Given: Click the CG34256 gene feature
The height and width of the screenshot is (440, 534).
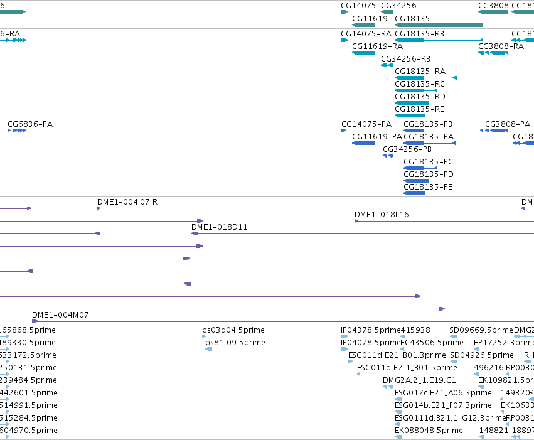Looking at the screenshot, I should tap(387, 12).
